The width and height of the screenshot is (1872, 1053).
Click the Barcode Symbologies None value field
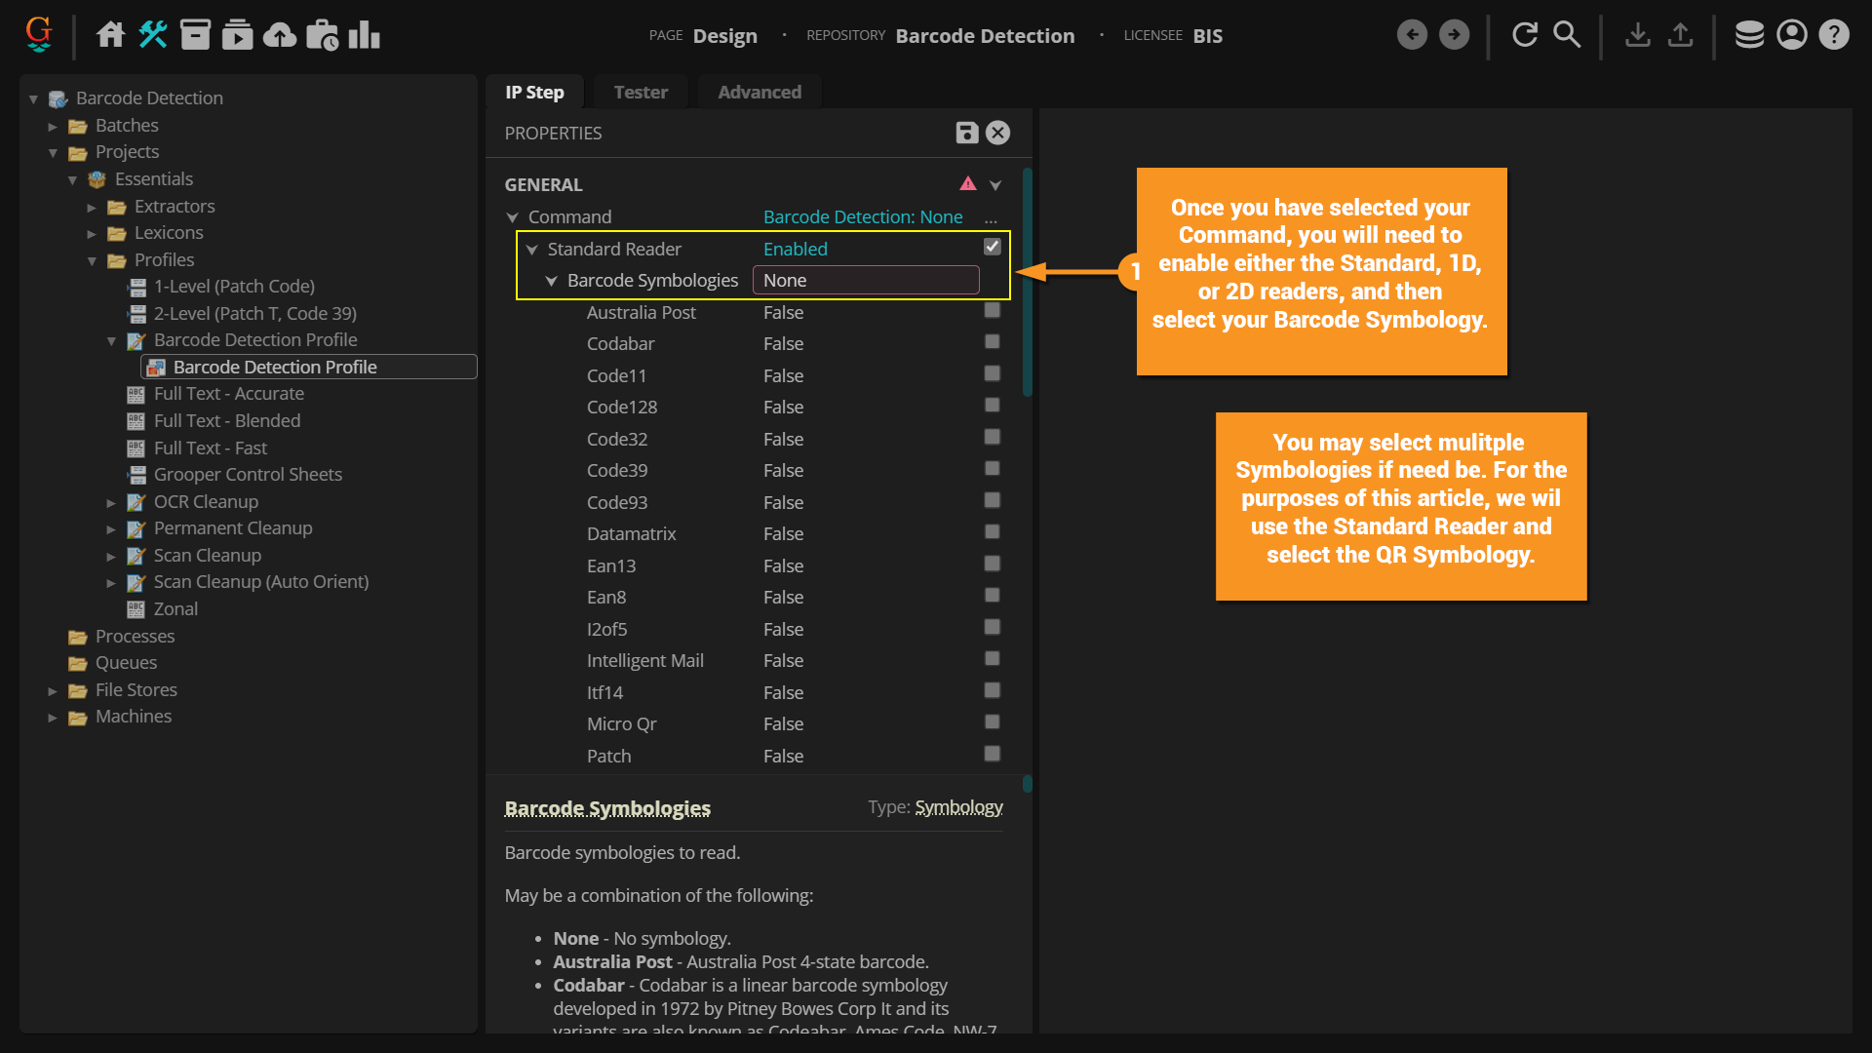coord(865,281)
